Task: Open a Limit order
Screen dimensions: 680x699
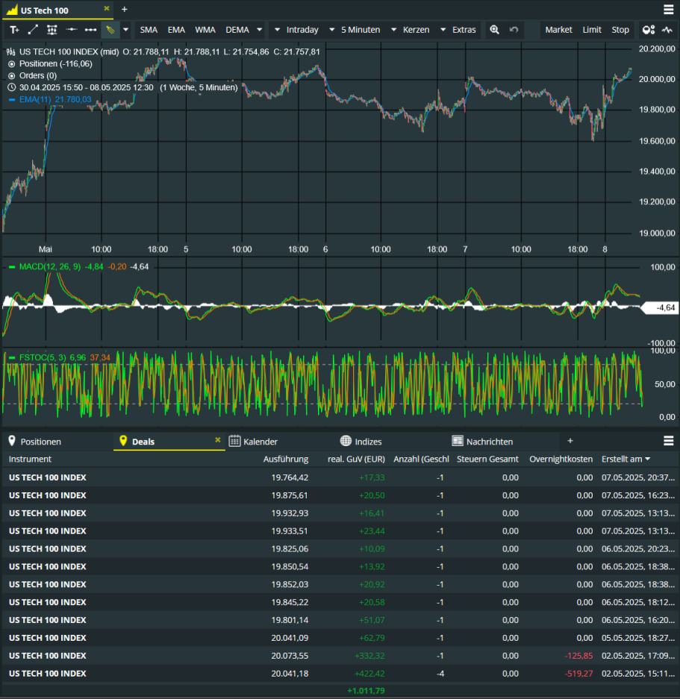Action: (592, 30)
